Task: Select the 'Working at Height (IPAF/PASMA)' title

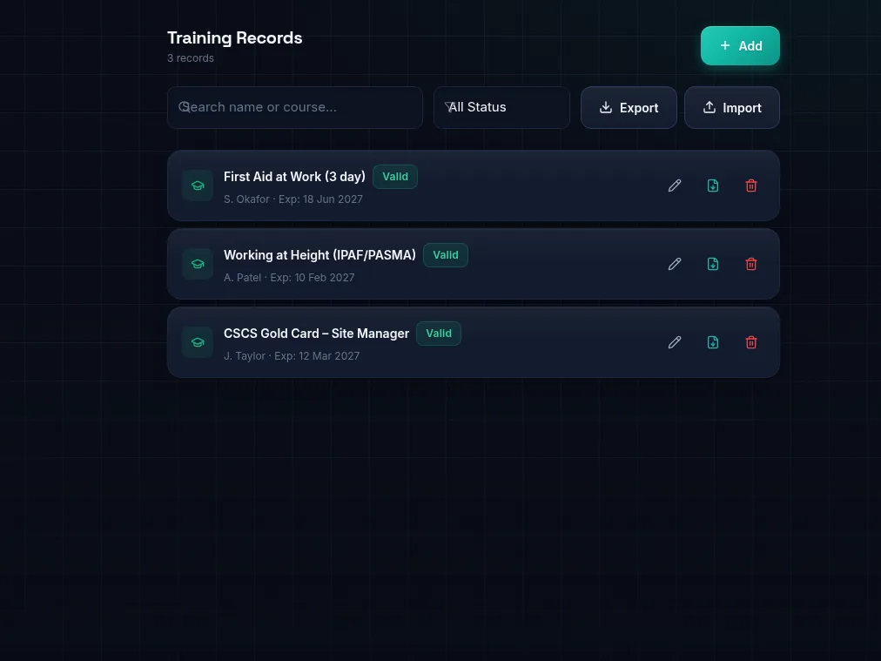Action: (319, 255)
